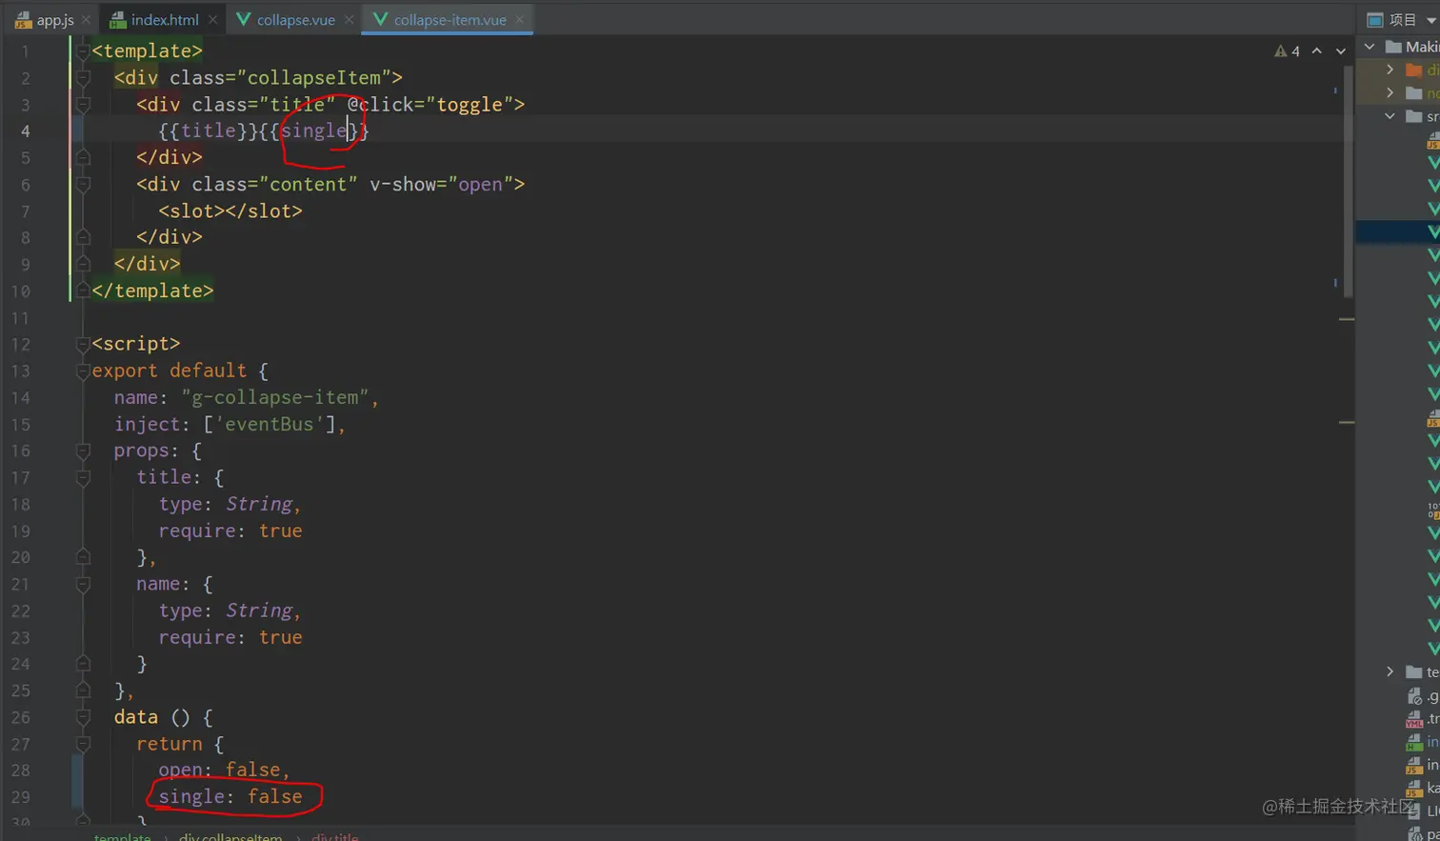Click the inject: ['eventBus'] line
This screenshot has width=1440, height=841.
click(x=230, y=424)
